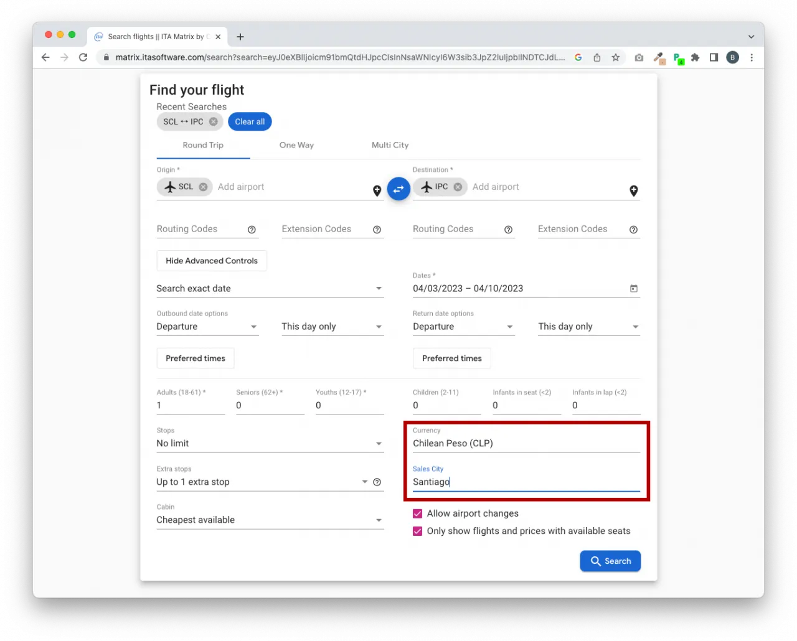Show help for Extra stops
This screenshot has height=641, width=797.
point(377,482)
